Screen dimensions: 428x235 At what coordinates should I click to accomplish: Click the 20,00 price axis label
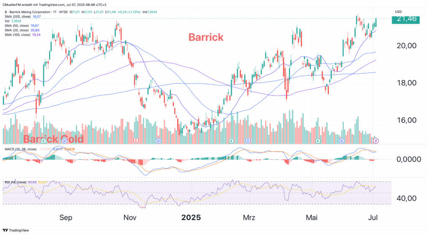click(406, 46)
